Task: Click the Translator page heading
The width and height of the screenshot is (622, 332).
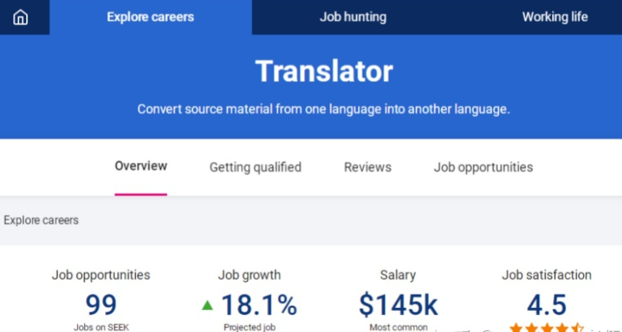Action: [x=324, y=71]
